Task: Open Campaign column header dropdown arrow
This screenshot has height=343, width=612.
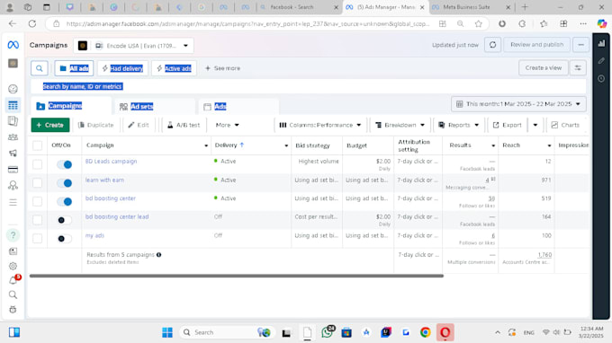Action: coord(206,145)
